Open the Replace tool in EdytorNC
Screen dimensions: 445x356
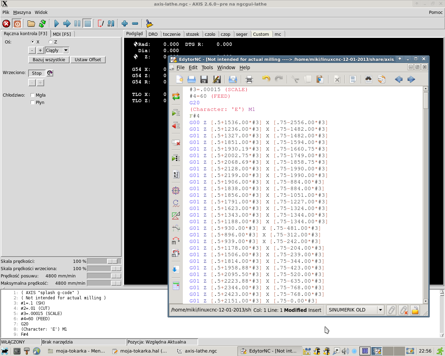click(x=382, y=79)
